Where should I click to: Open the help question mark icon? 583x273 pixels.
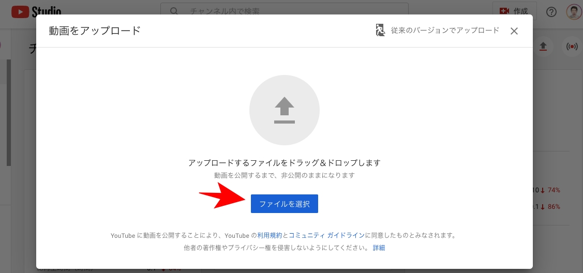551,12
